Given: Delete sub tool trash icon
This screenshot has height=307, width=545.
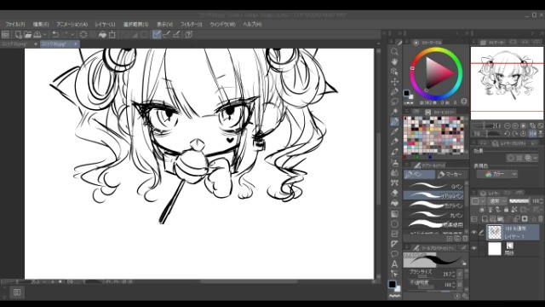Looking at the screenshot, I should tap(465, 239).
